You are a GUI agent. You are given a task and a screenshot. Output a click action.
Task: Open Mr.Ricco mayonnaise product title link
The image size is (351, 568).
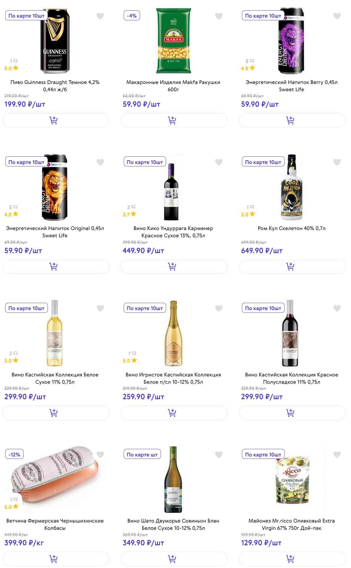click(x=292, y=524)
